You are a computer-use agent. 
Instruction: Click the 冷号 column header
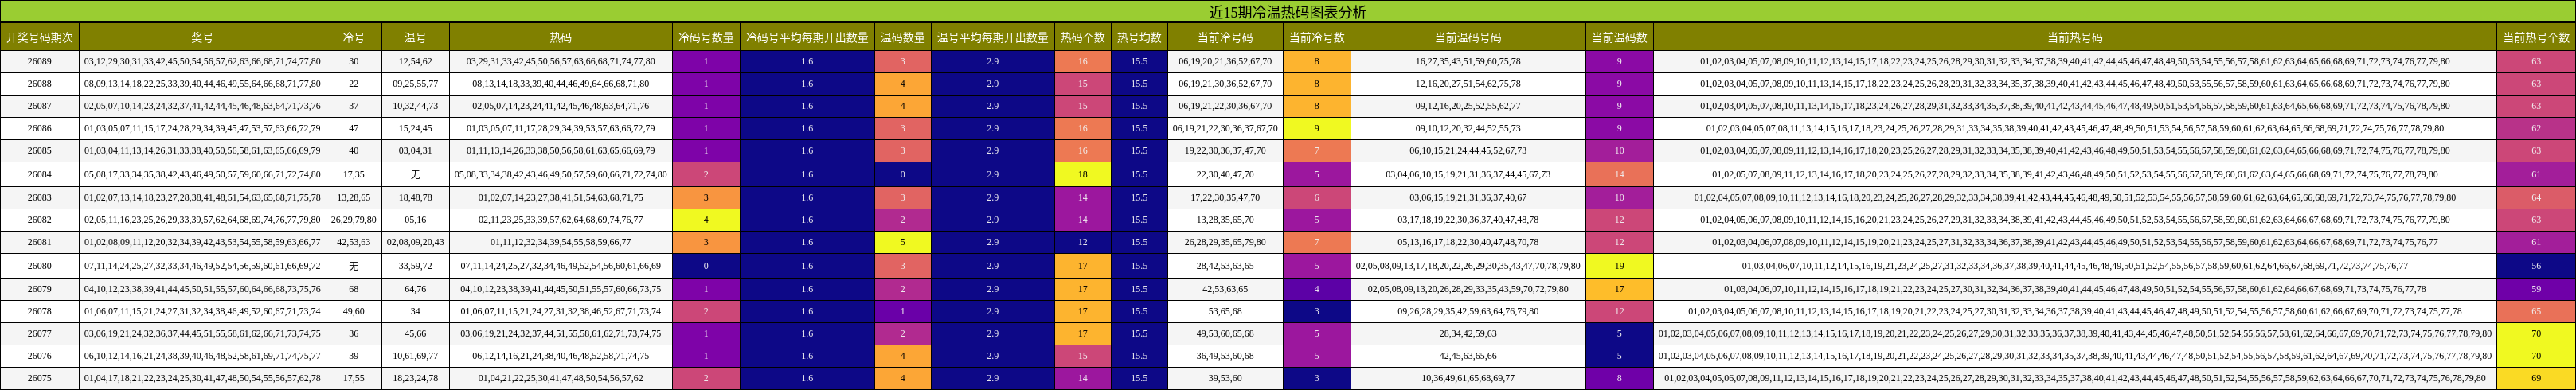pyautogui.click(x=353, y=38)
